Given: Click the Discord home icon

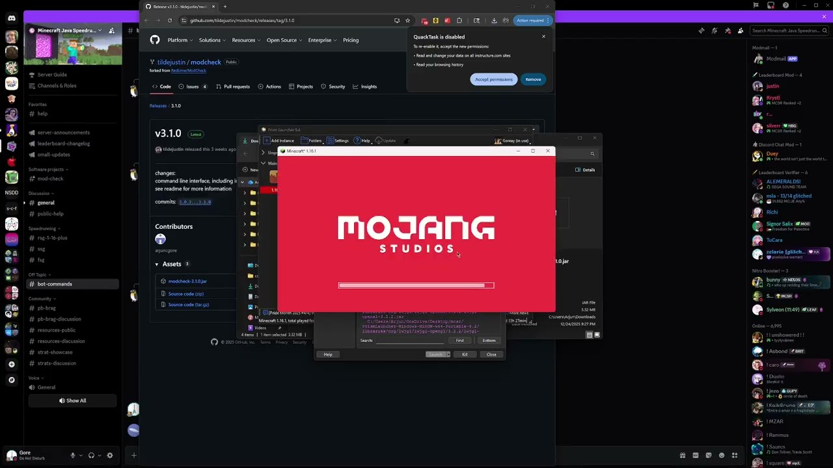Looking at the screenshot, I should (x=11, y=18).
